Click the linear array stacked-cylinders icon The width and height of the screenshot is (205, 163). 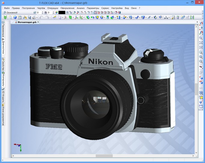[118, 17]
